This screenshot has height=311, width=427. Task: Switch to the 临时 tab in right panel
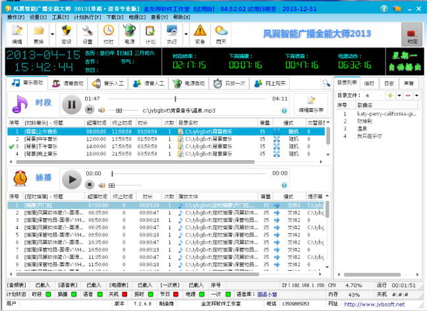369,83
